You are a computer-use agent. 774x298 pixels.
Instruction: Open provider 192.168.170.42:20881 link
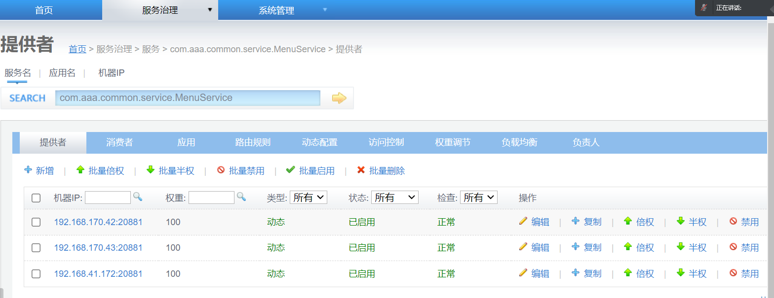[98, 222]
